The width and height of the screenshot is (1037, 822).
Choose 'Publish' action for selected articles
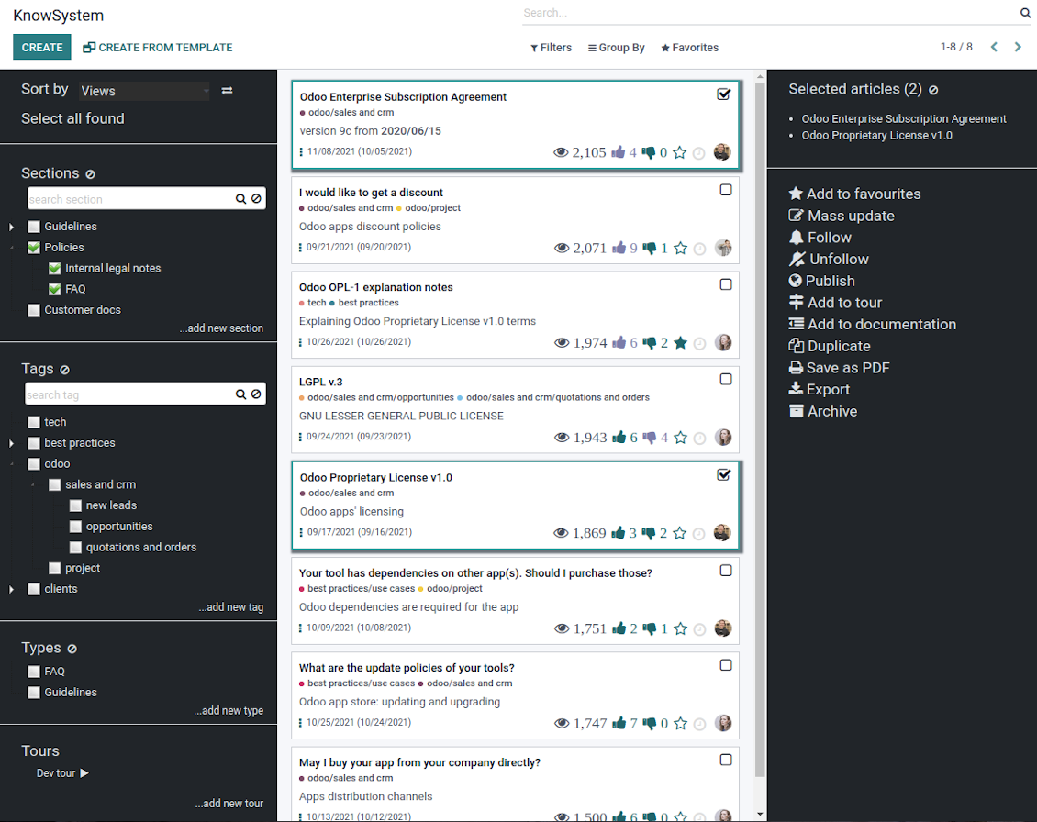[821, 281]
